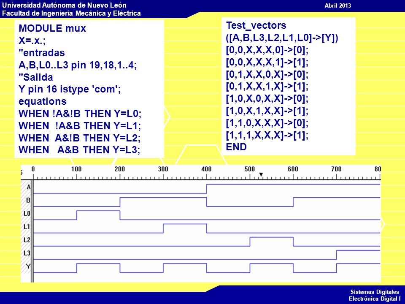Click test vector '[0,1,X,X,1,X]->[1];'
This screenshot has width=405, height=304.
point(267,86)
